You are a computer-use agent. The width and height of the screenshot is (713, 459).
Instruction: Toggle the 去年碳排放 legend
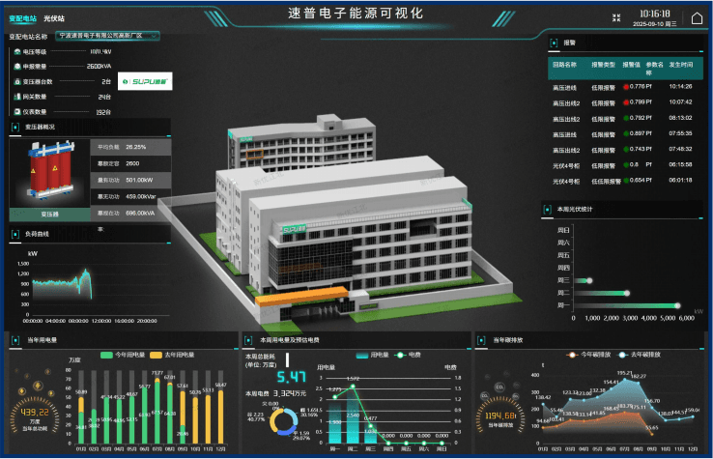pyautogui.click(x=639, y=355)
